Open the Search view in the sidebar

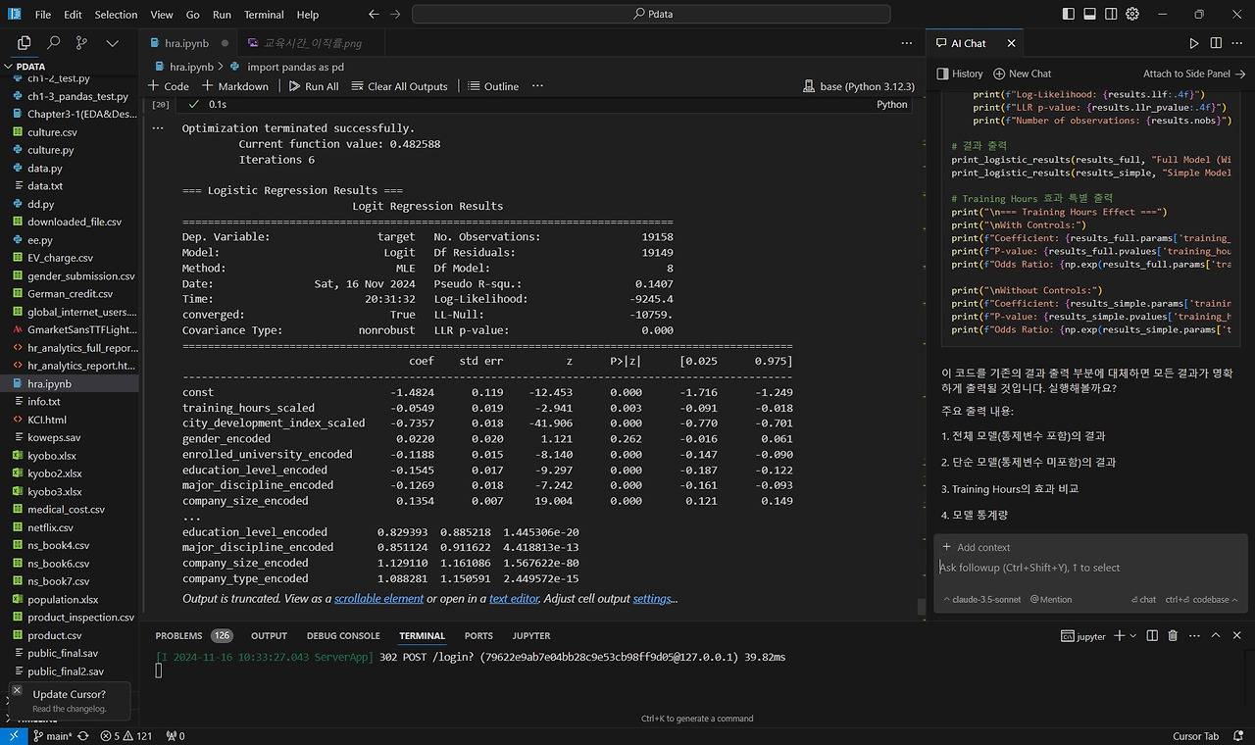(53, 43)
